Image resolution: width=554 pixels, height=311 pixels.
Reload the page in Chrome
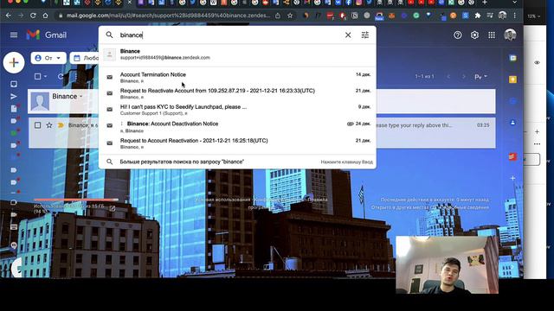[33, 16]
